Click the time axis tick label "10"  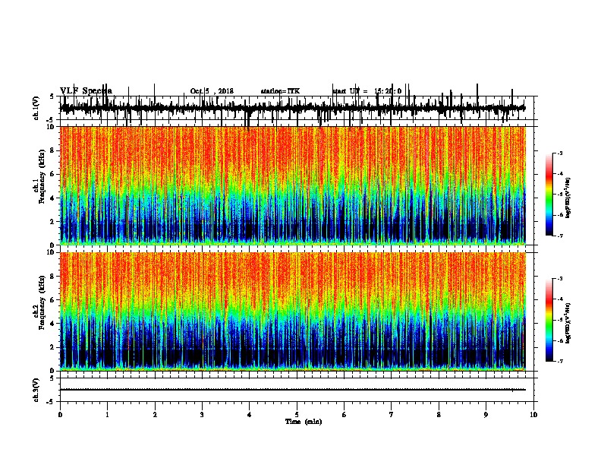coord(533,415)
